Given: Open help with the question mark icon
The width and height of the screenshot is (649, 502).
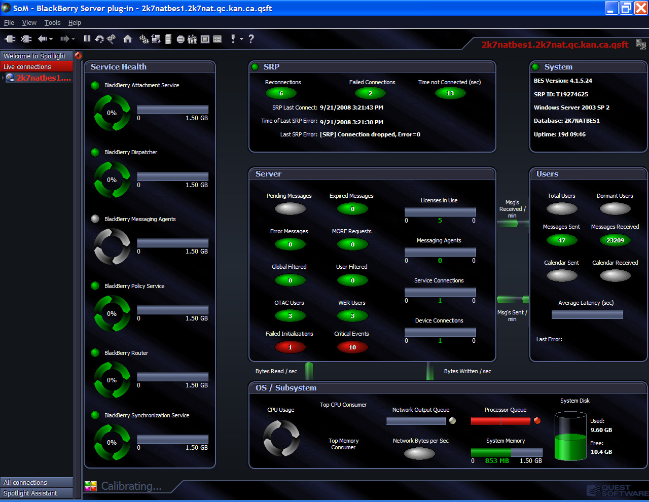Looking at the screenshot, I should click(251, 39).
